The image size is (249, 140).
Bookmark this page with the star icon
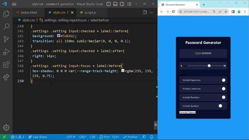(226, 12)
